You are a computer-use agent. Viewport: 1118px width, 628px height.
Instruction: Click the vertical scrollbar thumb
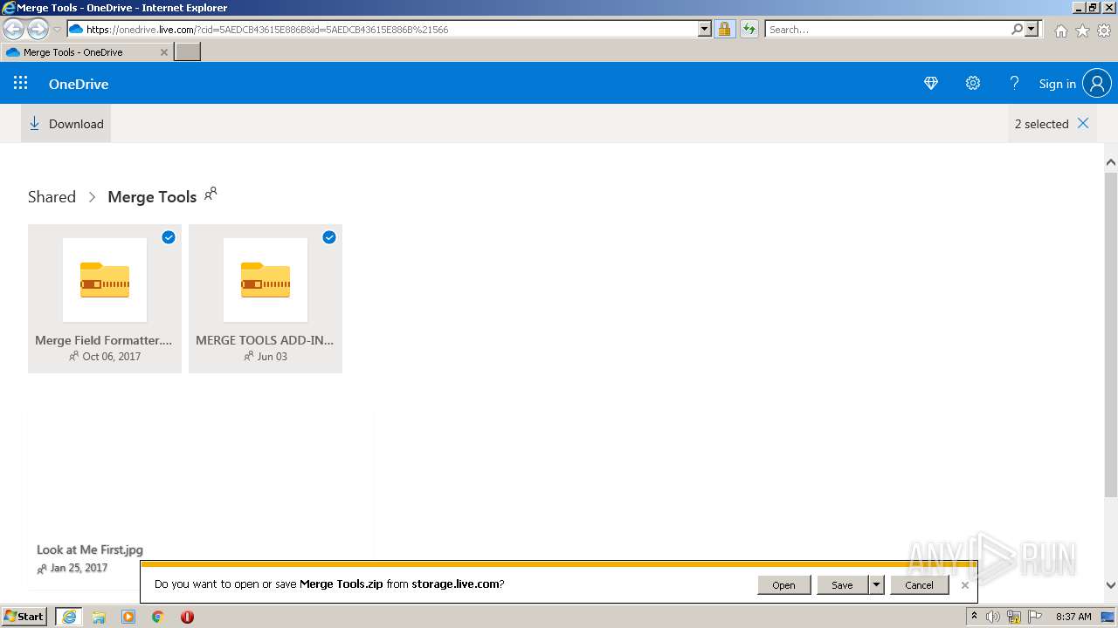(1111, 335)
